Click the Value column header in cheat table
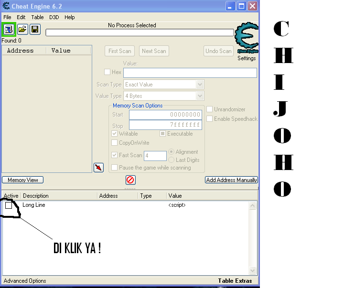The image size is (344, 288). [212, 196]
